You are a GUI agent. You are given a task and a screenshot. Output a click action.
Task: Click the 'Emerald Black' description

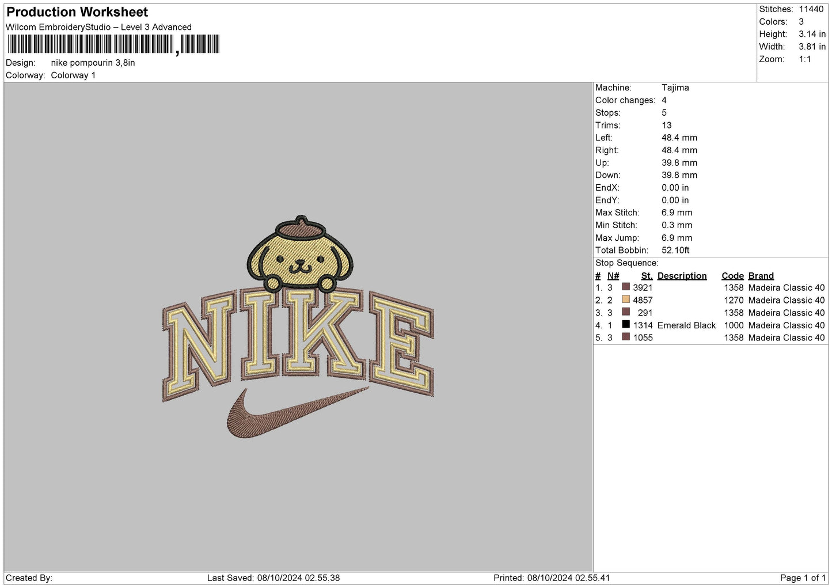coord(686,325)
